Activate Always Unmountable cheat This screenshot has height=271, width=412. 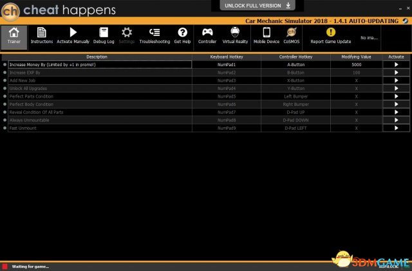397,120
